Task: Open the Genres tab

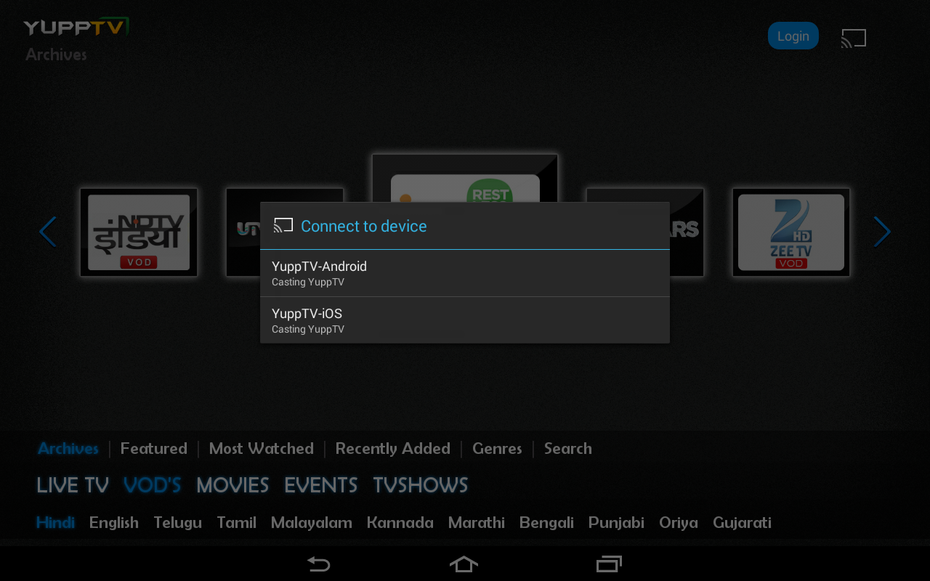Action: (x=497, y=449)
